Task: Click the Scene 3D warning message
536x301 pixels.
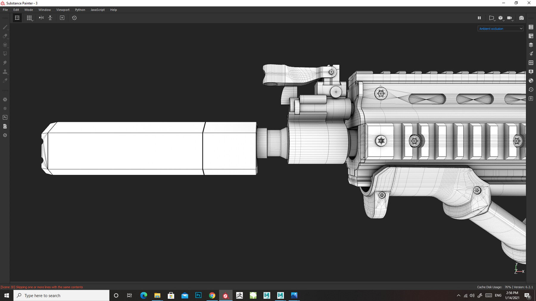Action: [x=42, y=287]
